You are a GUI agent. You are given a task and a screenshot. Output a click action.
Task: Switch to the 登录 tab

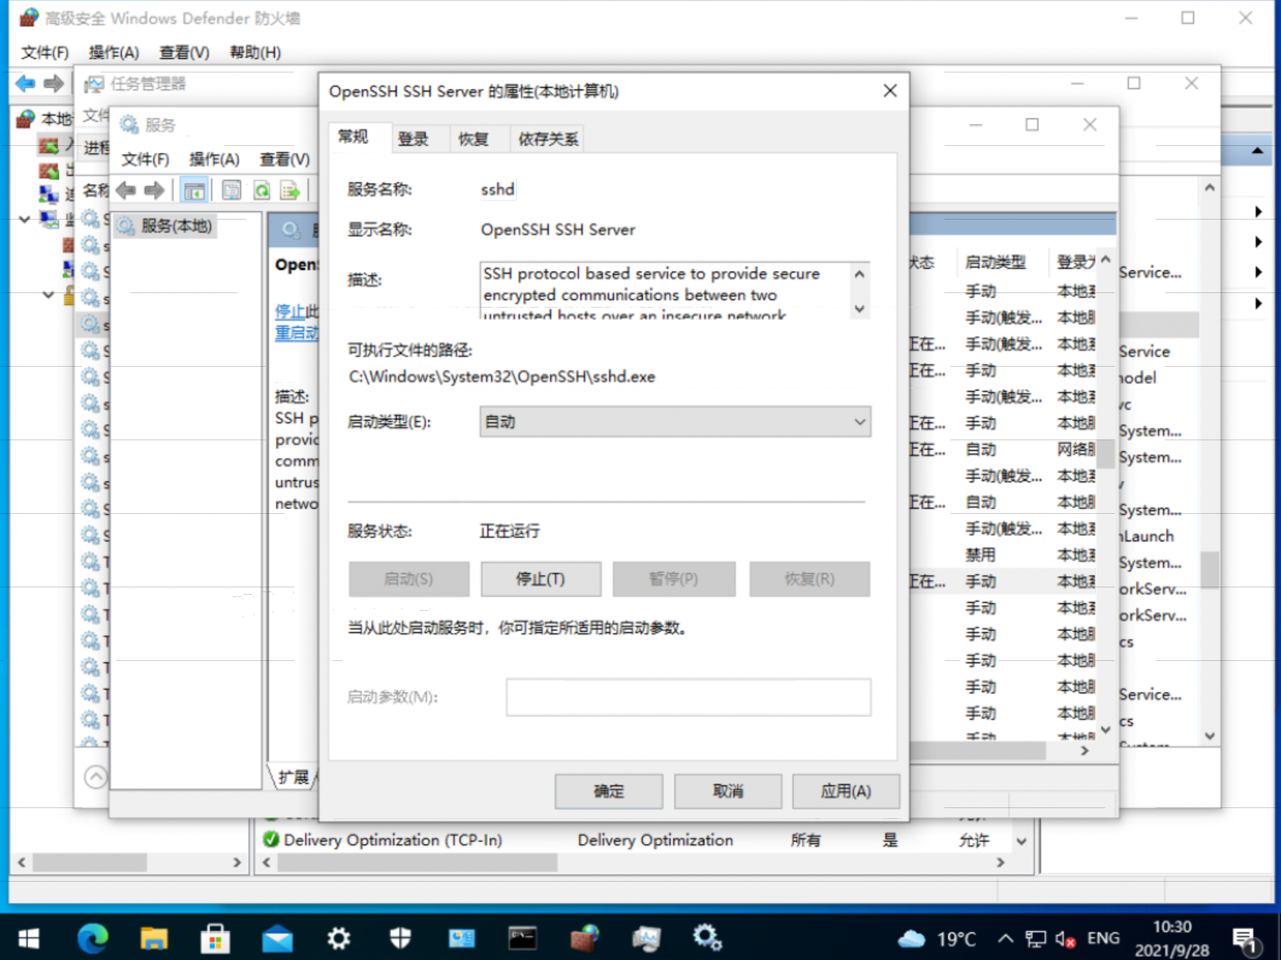(x=413, y=139)
